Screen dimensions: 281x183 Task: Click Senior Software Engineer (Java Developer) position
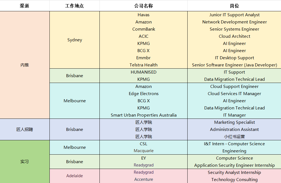(234, 65)
